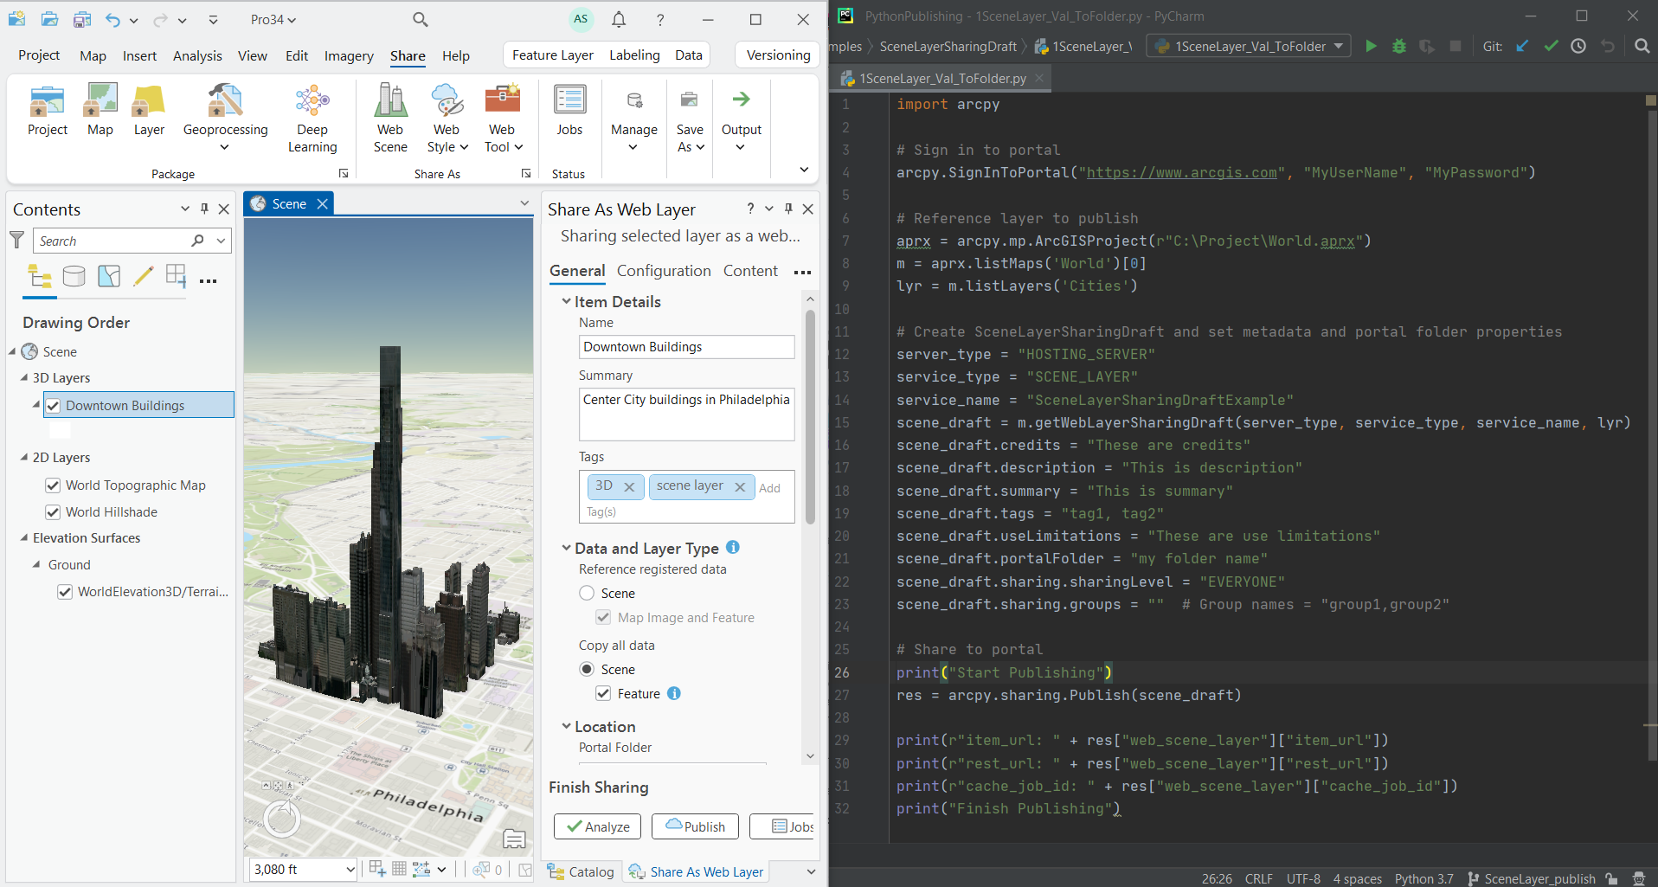This screenshot has width=1658, height=887.
Task: Select the Scene radio under Copy all data
Action: 587,669
